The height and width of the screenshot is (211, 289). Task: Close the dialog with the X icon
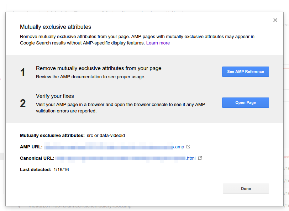pyautogui.click(x=275, y=20)
